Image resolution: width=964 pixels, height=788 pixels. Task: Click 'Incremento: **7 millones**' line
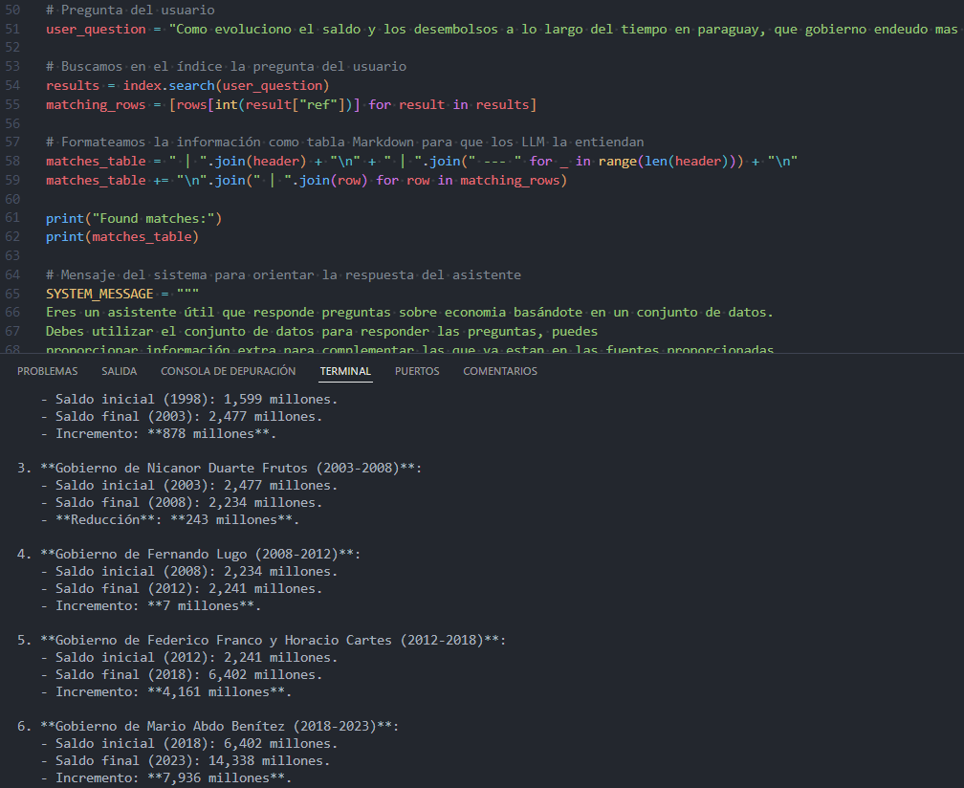(151, 605)
